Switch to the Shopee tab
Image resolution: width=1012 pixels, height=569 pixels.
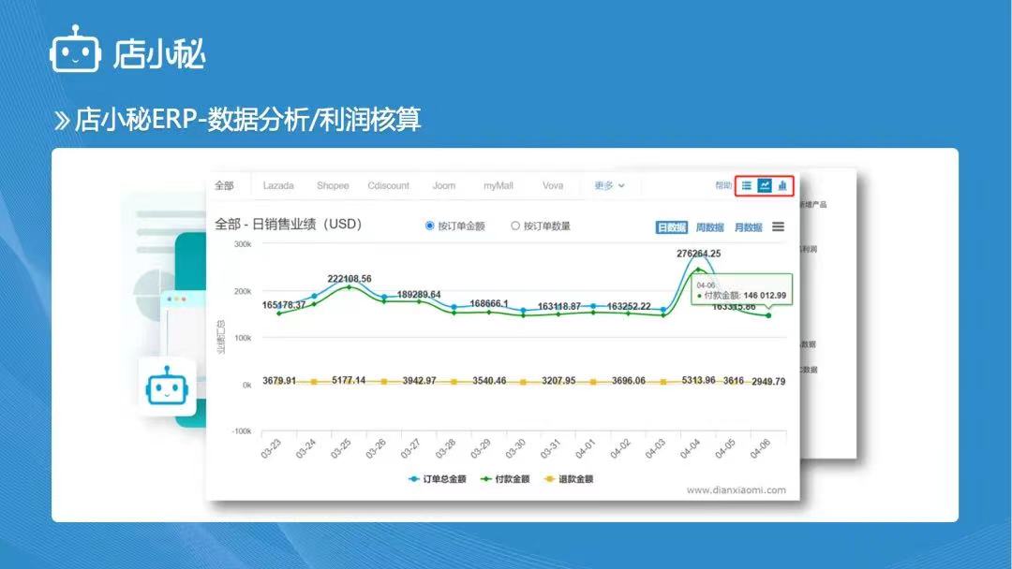(x=333, y=185)
